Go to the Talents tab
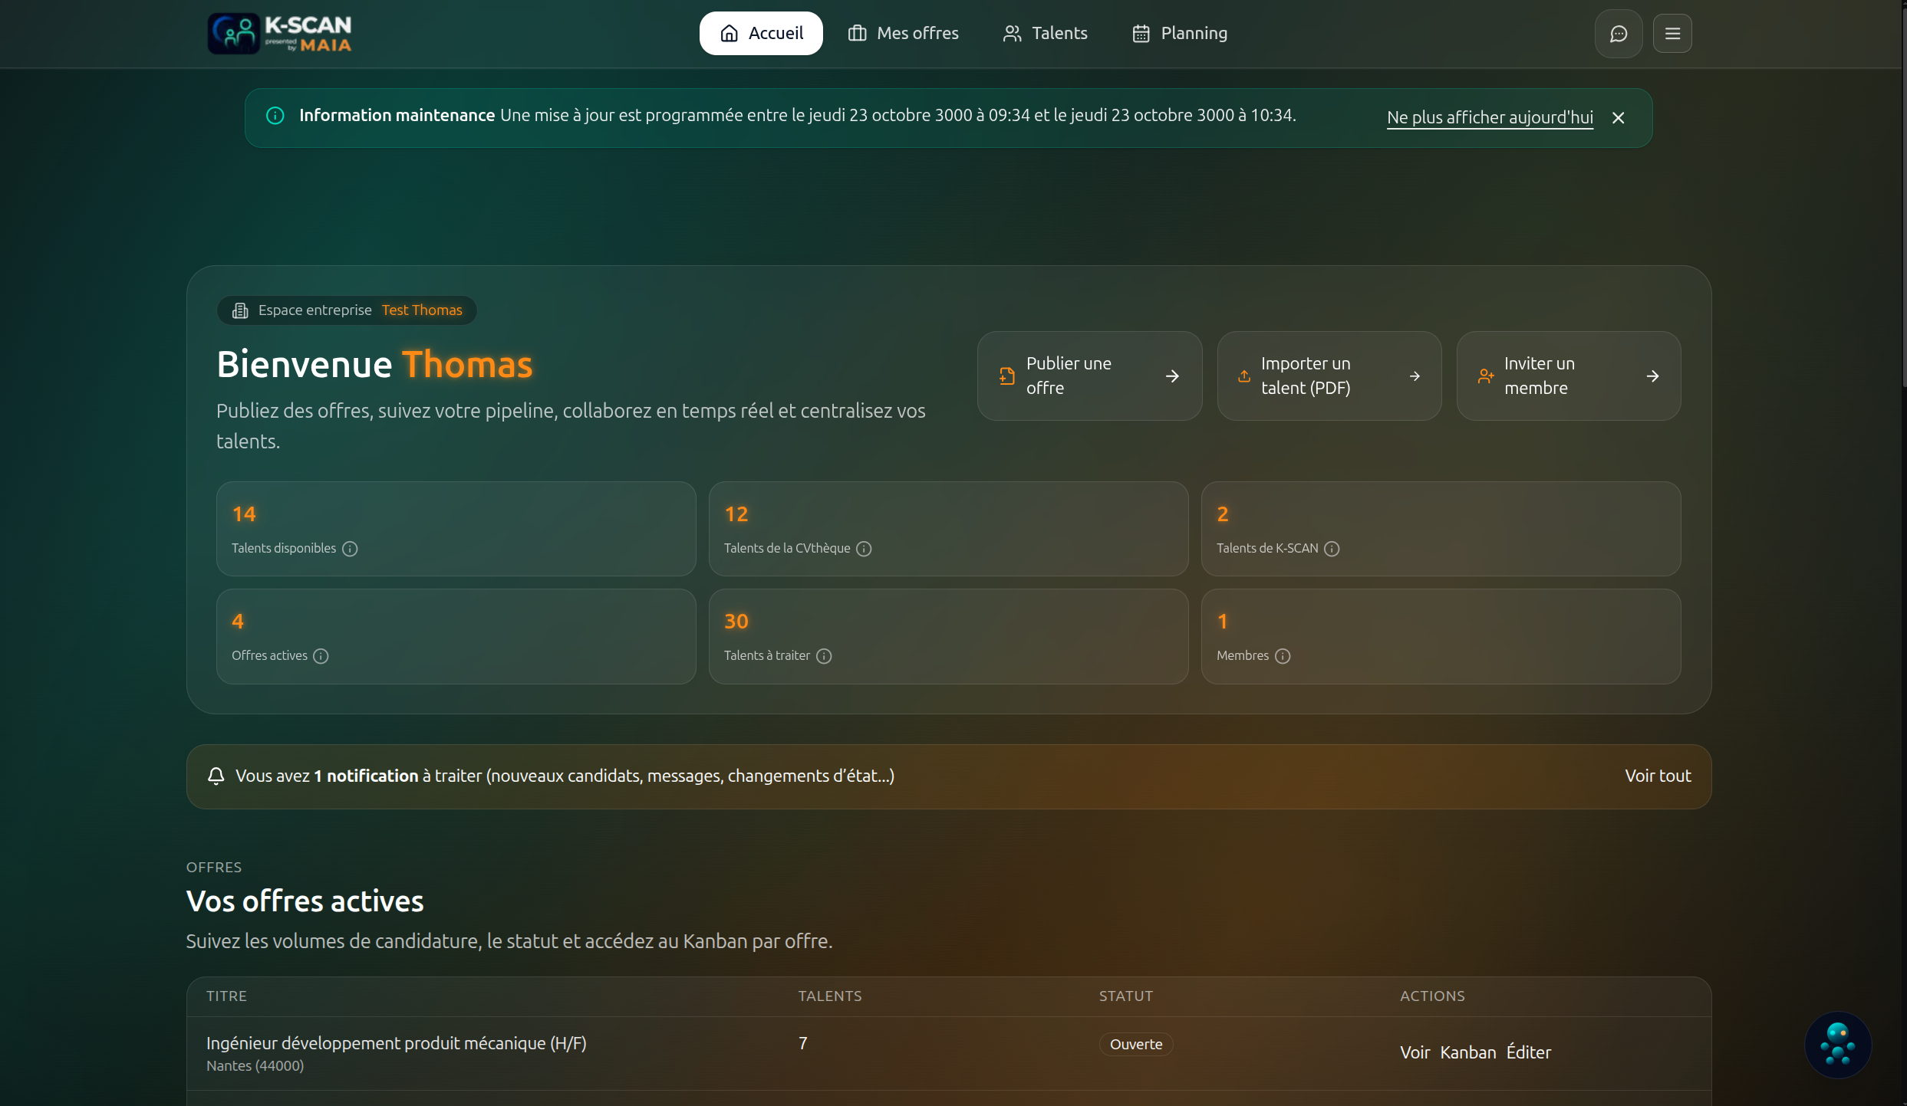The image size is (1907, 1106). 1045,34
